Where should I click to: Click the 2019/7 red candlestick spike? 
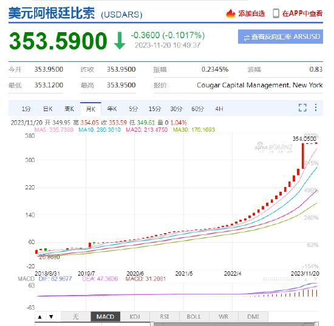(90, 245)
